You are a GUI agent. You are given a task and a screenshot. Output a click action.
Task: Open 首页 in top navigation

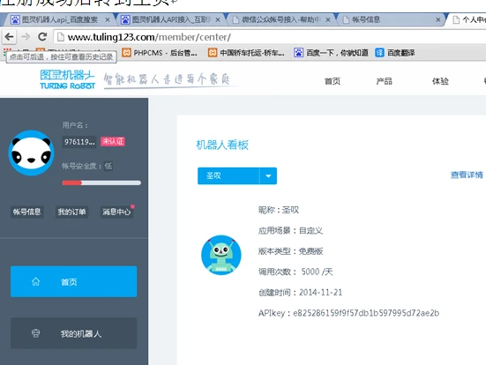point(333,81)
